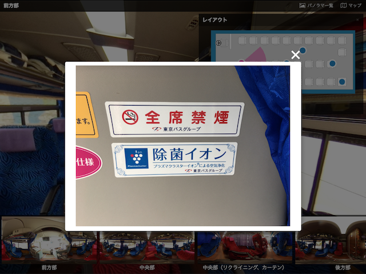Select blue hotspot in the middle seat row
Image resolution: width=366 pixels, height=274 pixels.
332,63
